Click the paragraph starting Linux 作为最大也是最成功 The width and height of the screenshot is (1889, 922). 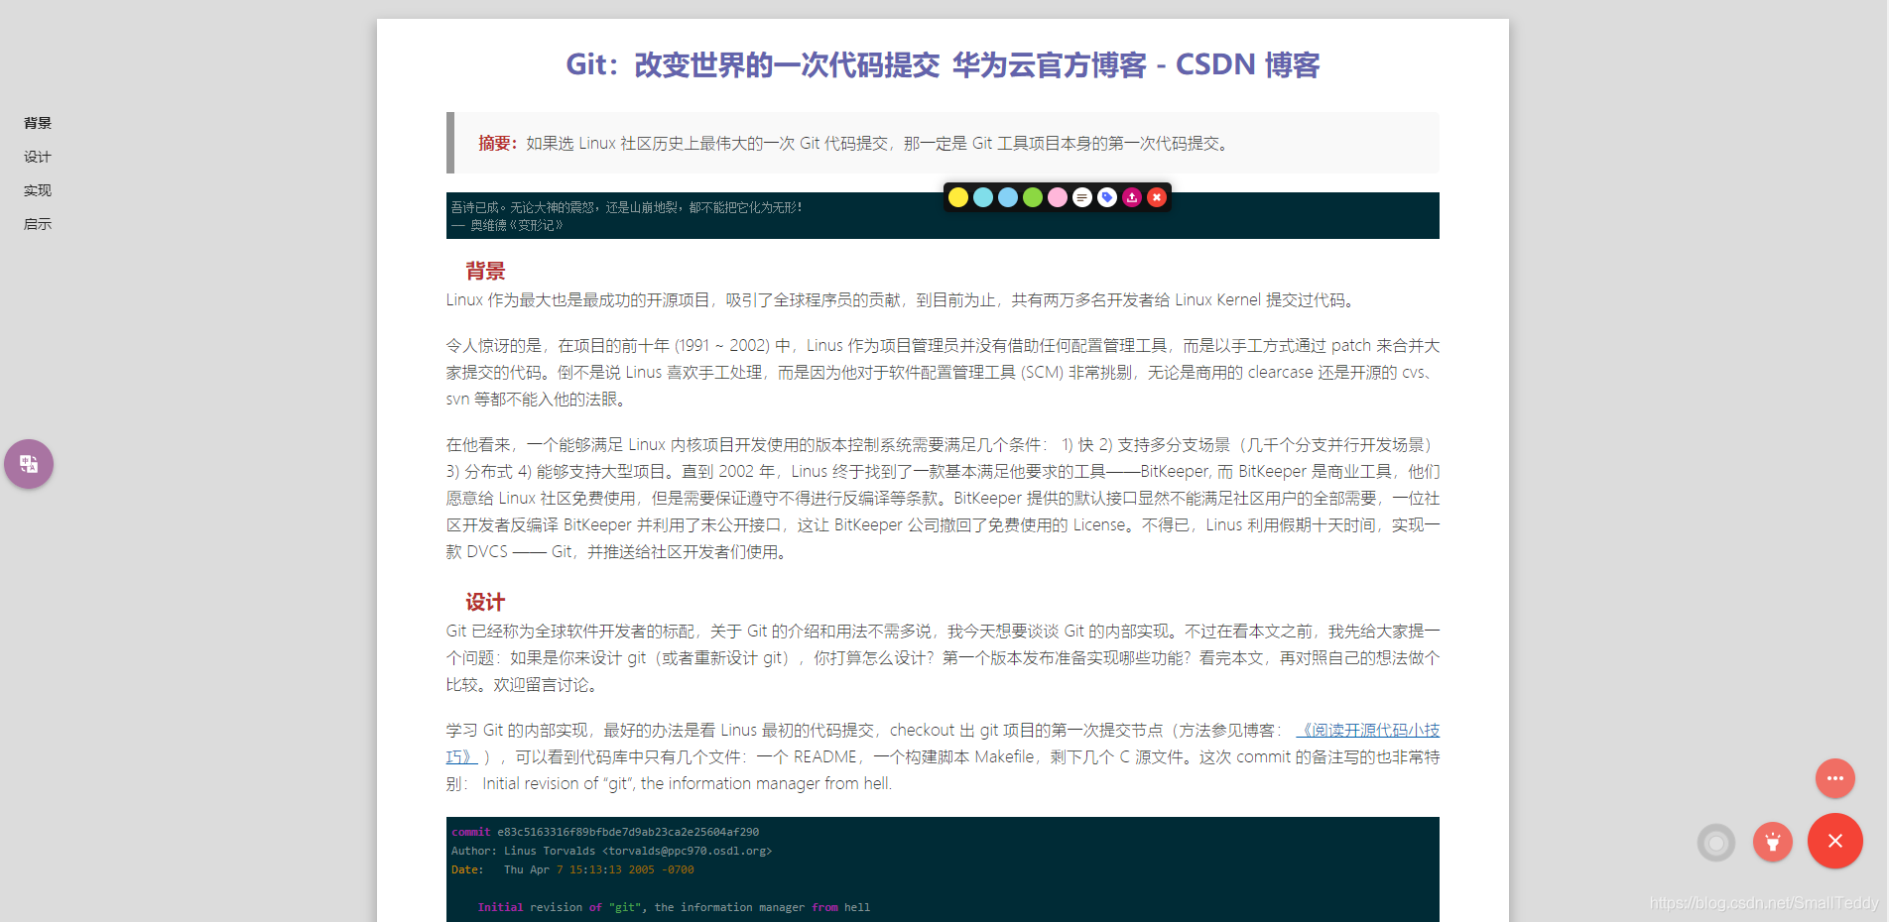click(x=902, y=299)
